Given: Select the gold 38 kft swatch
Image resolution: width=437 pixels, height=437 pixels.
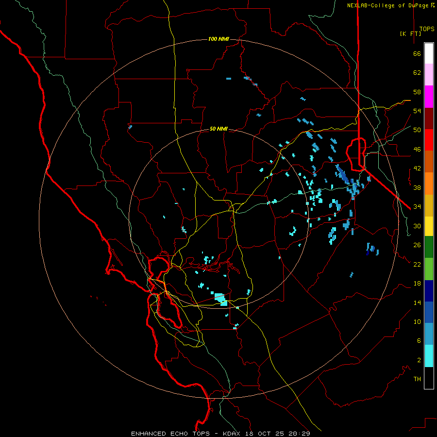Looking at the screenshot, I should 429,205.
